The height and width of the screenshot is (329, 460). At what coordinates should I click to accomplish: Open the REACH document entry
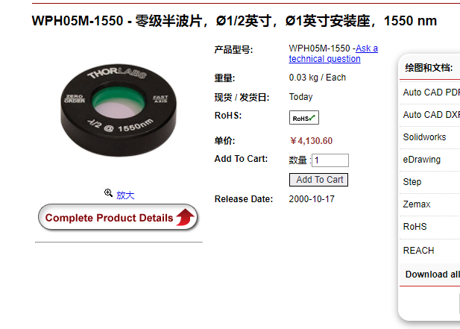click(418, 251)
